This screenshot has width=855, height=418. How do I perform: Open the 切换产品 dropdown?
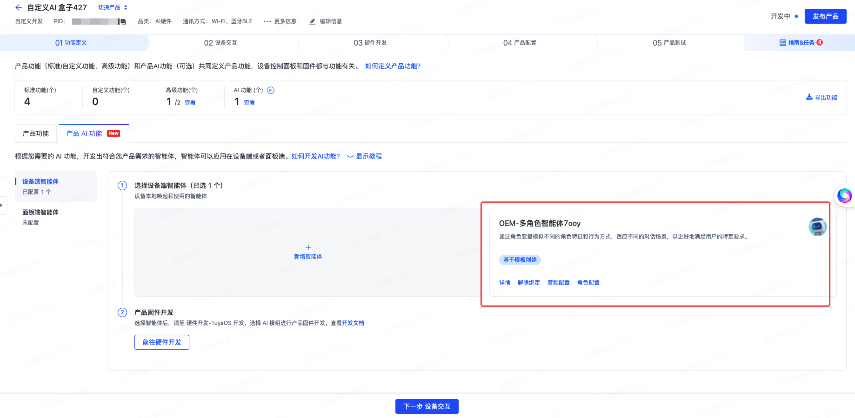[x=113, y=7]
